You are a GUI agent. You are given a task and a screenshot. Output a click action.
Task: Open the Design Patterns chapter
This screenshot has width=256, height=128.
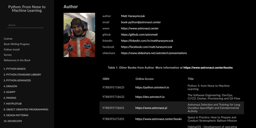[x=16, y=115]
